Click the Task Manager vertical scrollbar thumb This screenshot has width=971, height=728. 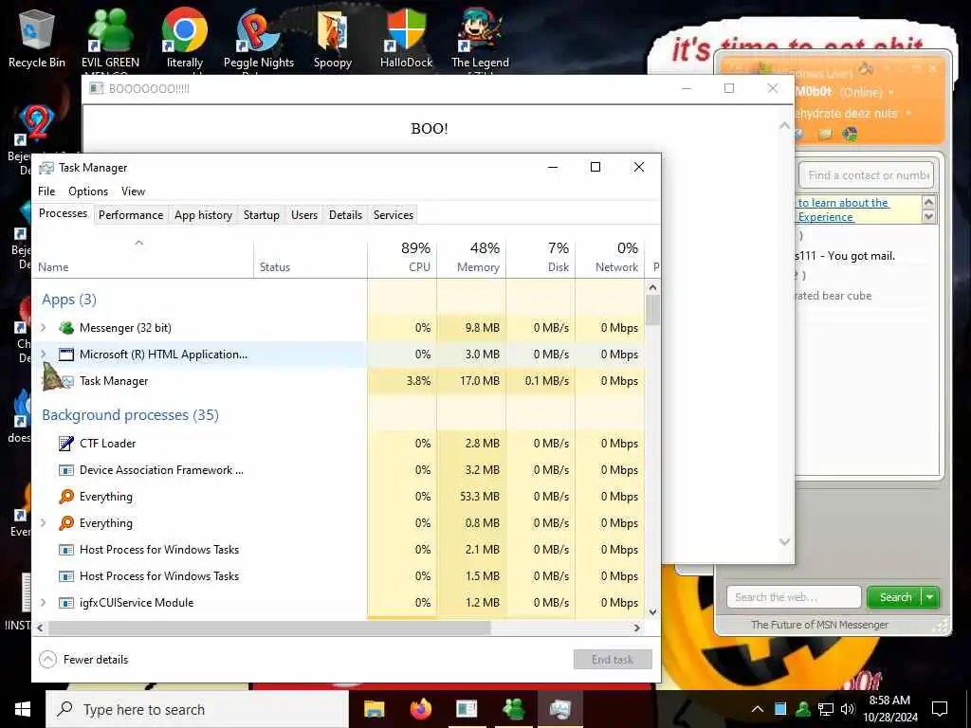[652, 310]
